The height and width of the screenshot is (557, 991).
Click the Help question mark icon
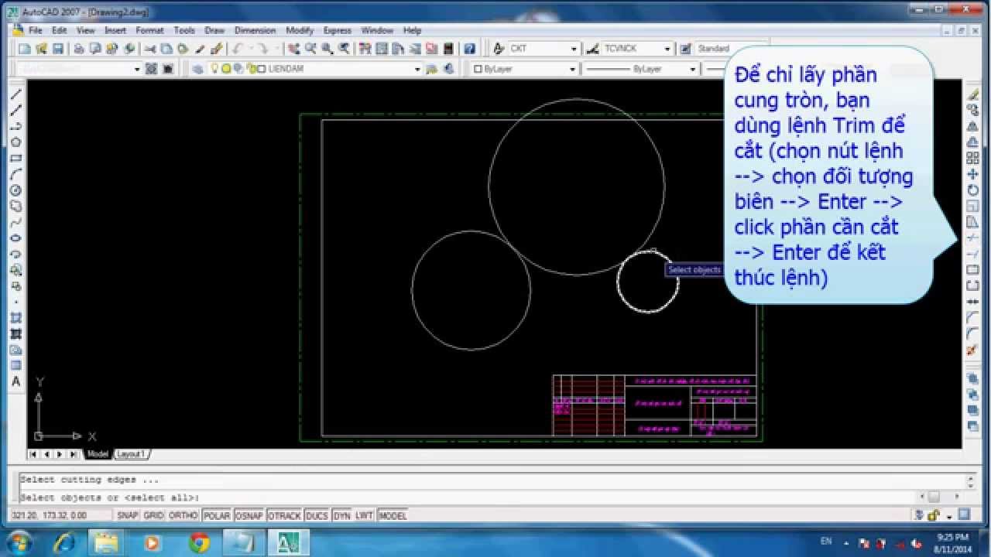(469, 49)
